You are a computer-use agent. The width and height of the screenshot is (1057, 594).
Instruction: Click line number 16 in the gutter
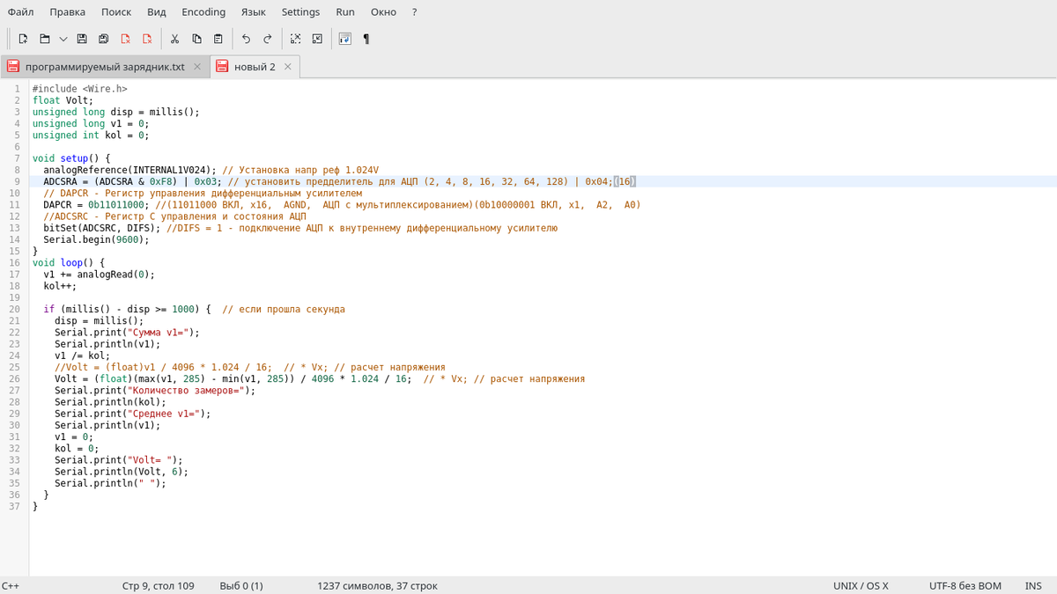(x=14, y=262)
